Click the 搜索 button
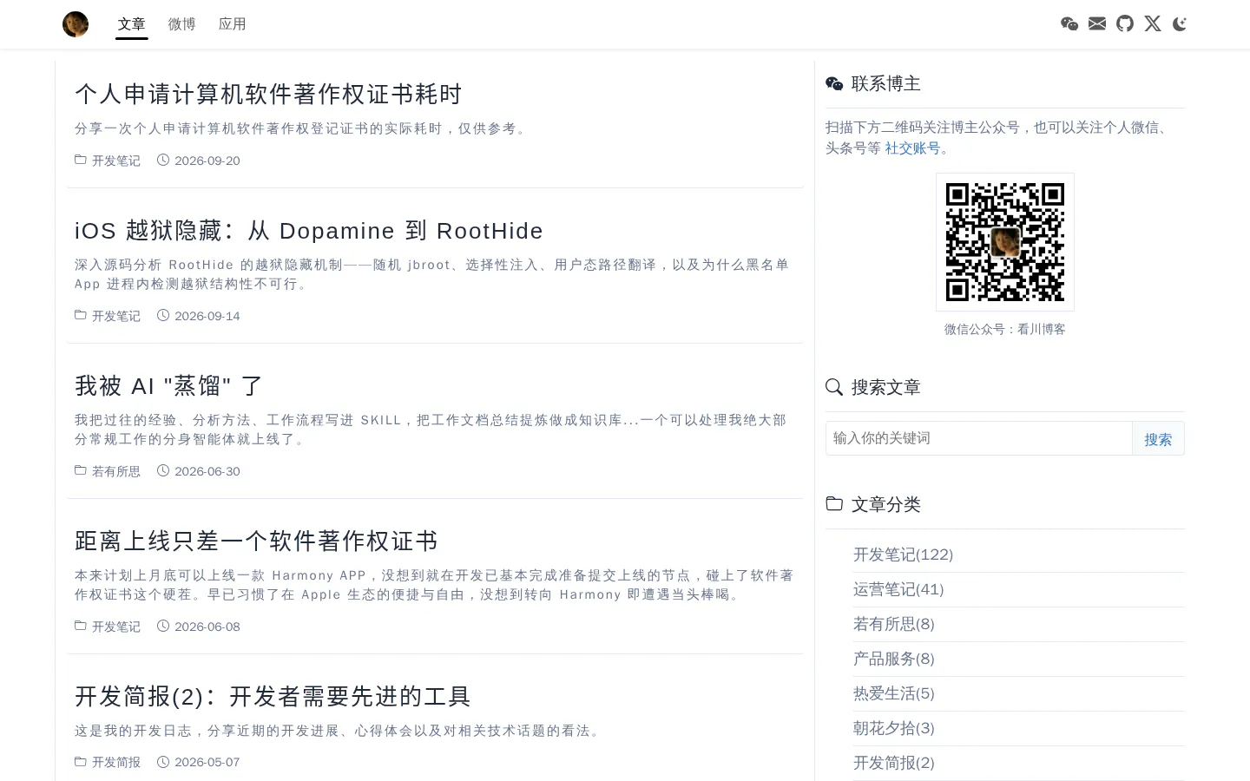The width and height of the screenshot is (1250, 781). (1158, 439)
